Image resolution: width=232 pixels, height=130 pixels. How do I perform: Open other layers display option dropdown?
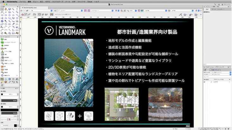coord(220,72)
